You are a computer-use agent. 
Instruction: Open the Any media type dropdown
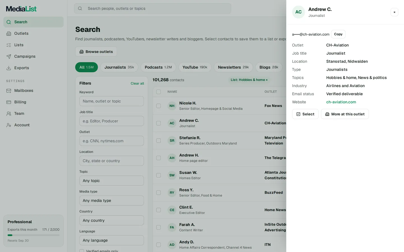coord(112,200)
